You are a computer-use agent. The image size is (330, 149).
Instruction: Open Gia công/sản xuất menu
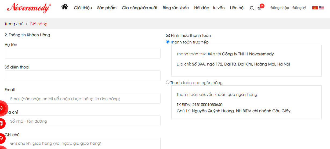pos(140,8)
